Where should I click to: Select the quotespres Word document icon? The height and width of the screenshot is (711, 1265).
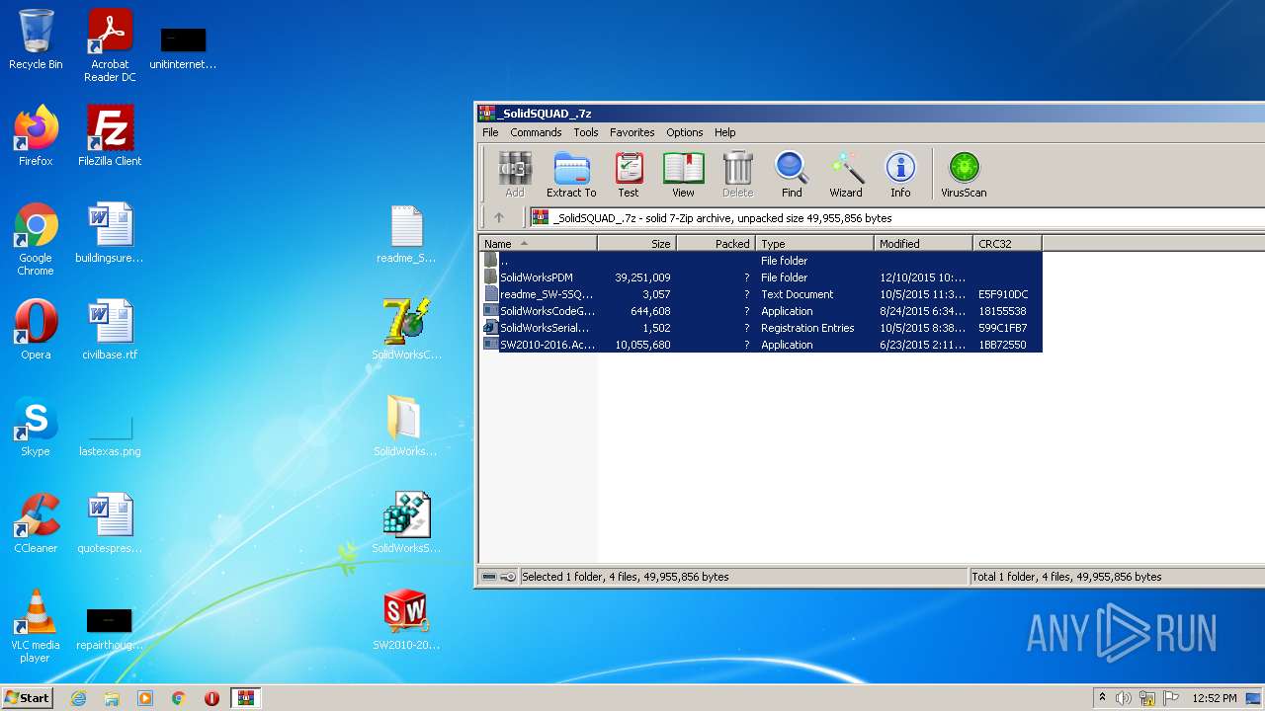pos(110,523)
